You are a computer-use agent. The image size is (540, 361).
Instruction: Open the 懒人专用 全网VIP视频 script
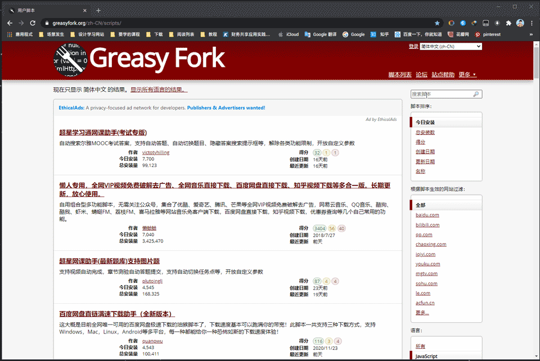pos(224,189)
